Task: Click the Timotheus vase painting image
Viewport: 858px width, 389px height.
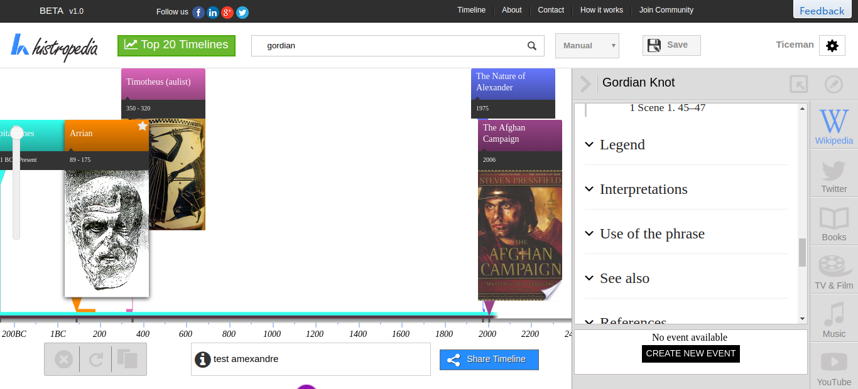Action: pos(177,174)
